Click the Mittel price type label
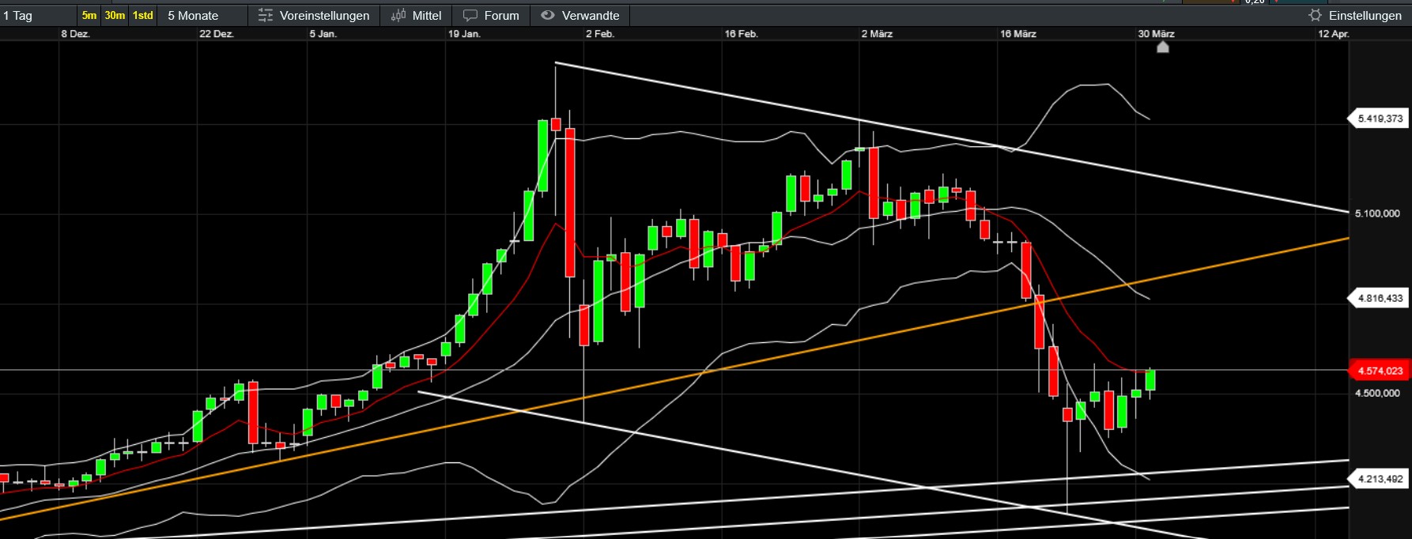This screenshot has width=1412, height=539. tap(427, 16)
